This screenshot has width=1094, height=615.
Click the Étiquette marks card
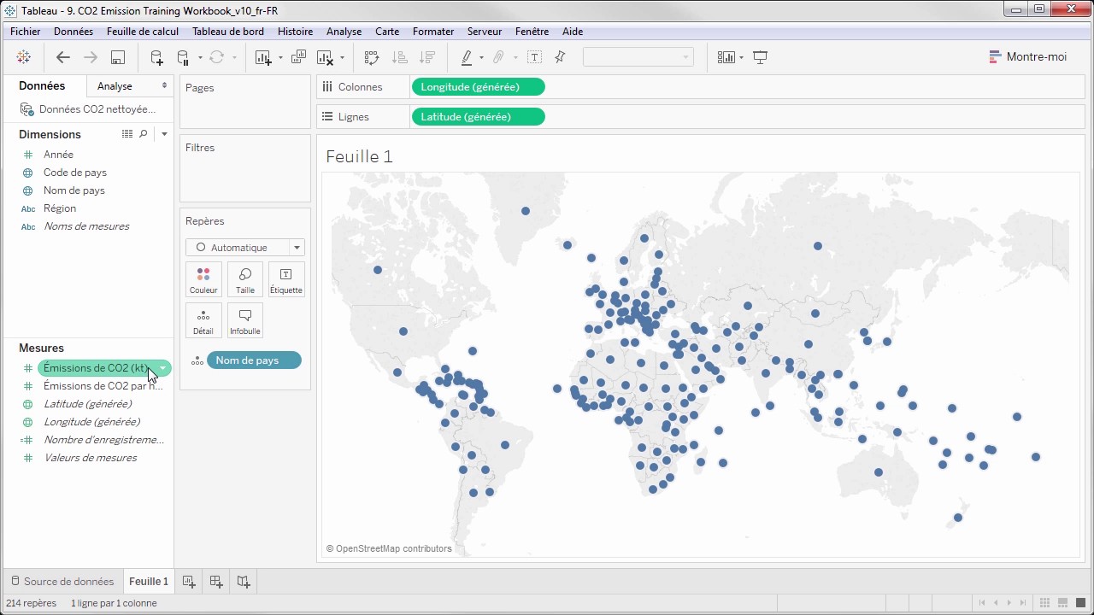pyautogui.click(x=285, y=279)
